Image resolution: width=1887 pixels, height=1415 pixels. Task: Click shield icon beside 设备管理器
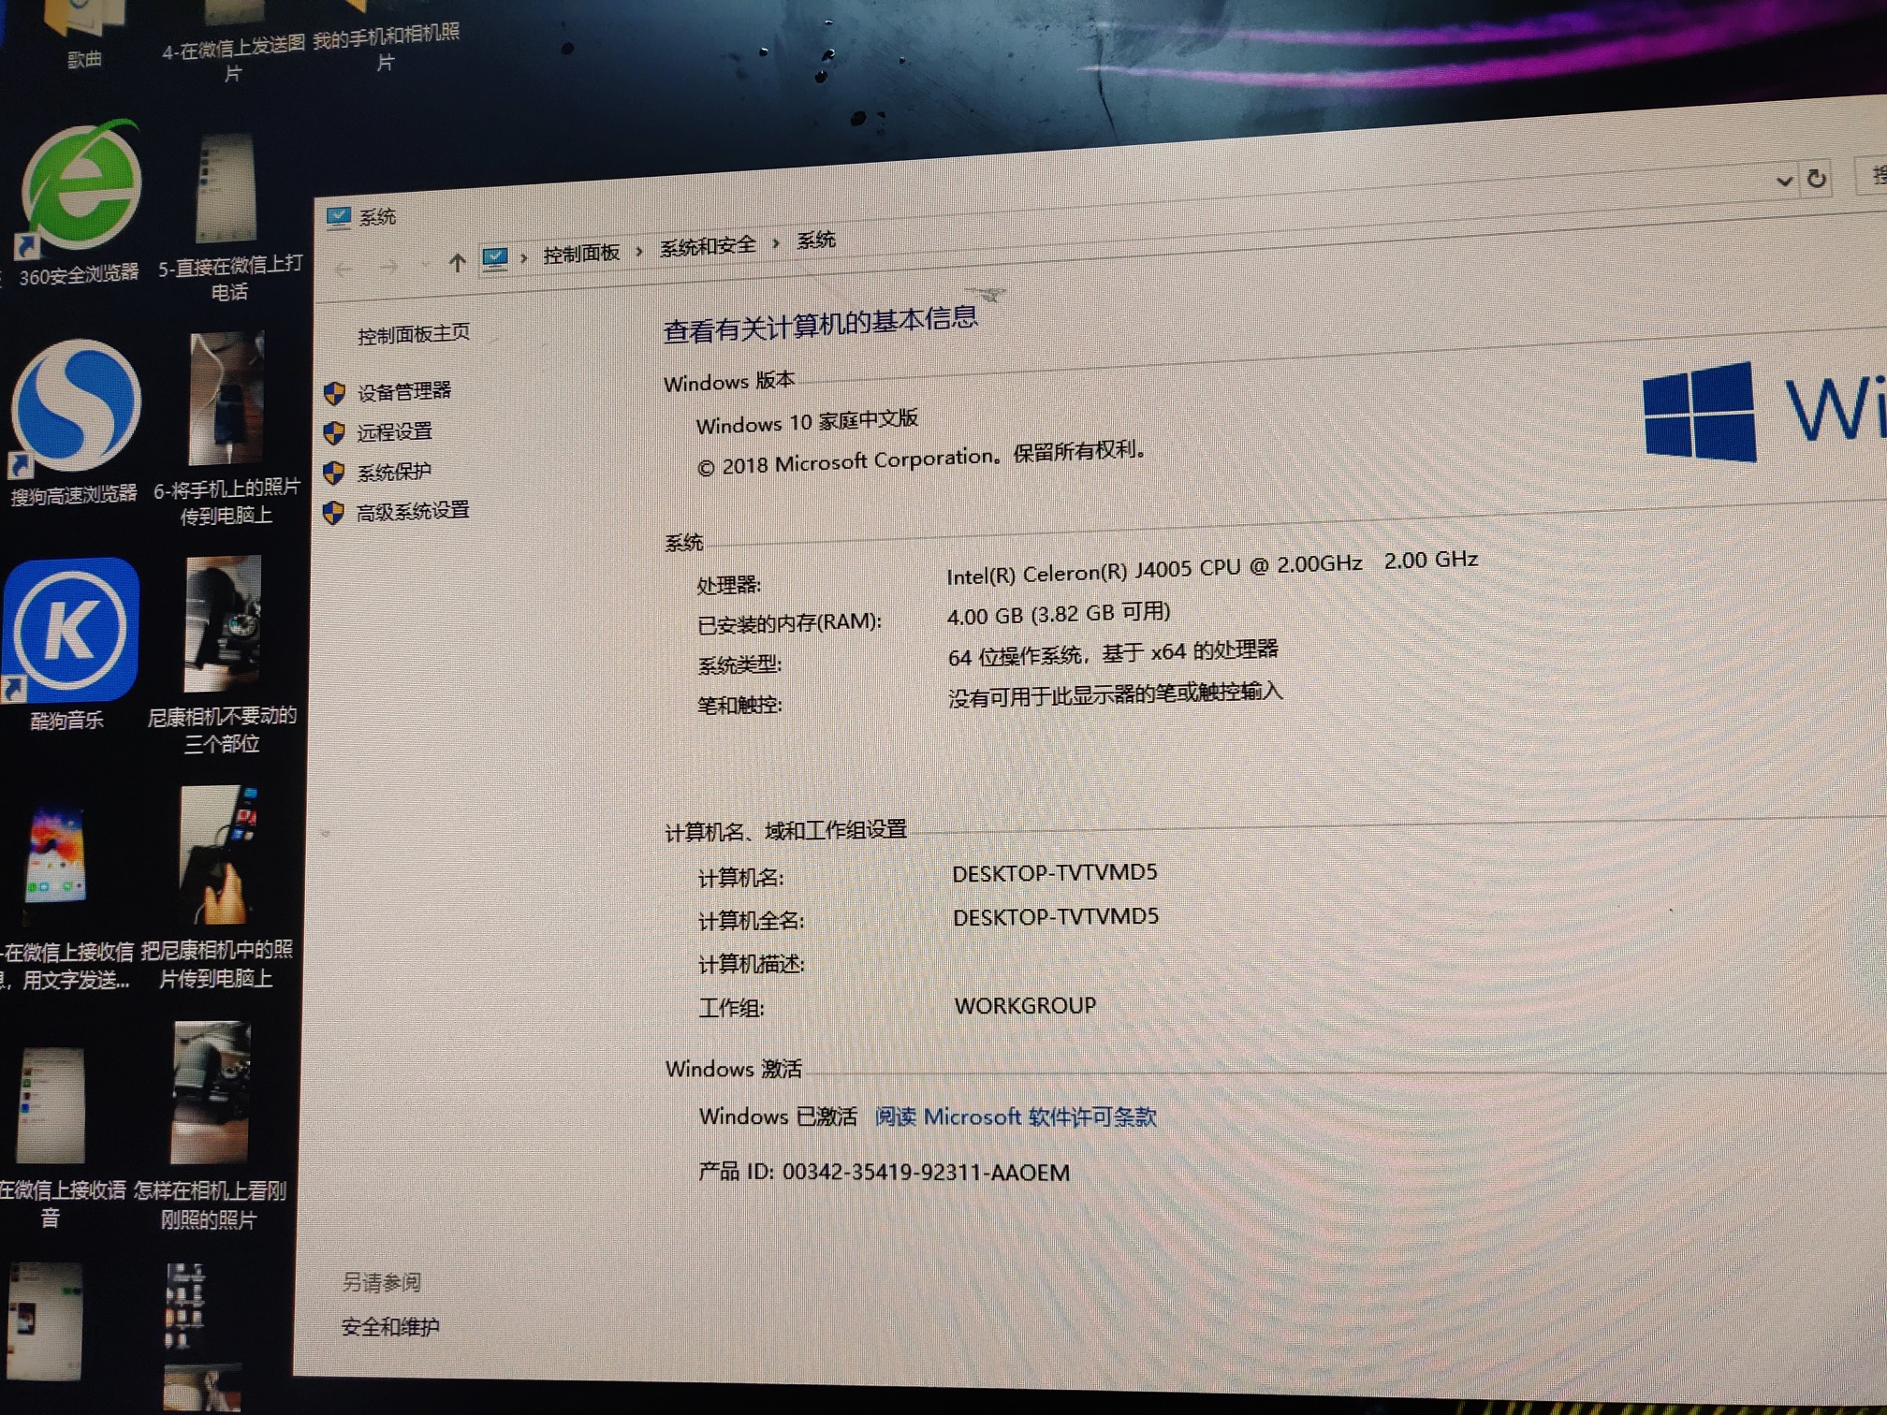click(x=334, y=393)
